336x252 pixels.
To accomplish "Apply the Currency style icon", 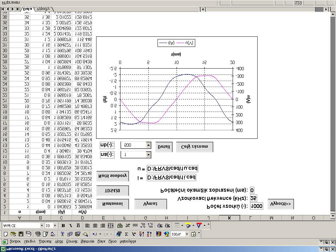I will [x=120, y=225].
